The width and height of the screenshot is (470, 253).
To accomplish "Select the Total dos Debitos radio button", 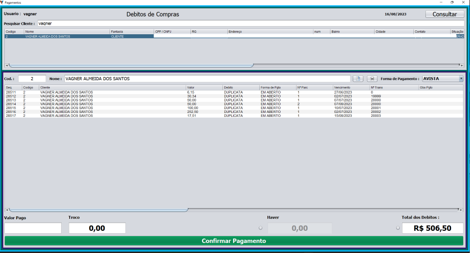I will pyautogui.click(x=398, y=228).
